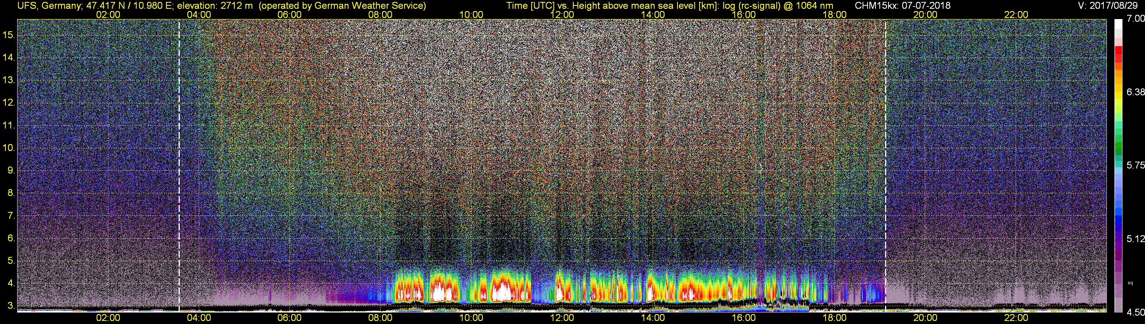The height and width of the screenshot is (324, 1145).
Task: Click the '4.' height axis label
Action: [x=11, y=283]
